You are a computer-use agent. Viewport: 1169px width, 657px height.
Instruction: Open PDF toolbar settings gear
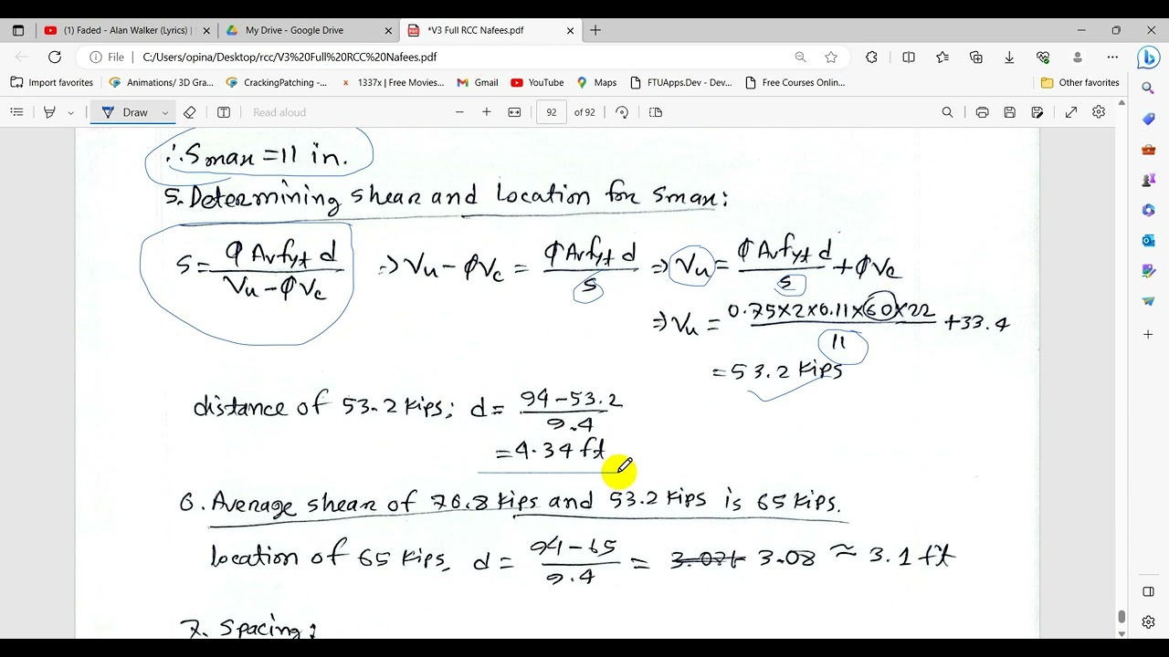pos(1099,112)
